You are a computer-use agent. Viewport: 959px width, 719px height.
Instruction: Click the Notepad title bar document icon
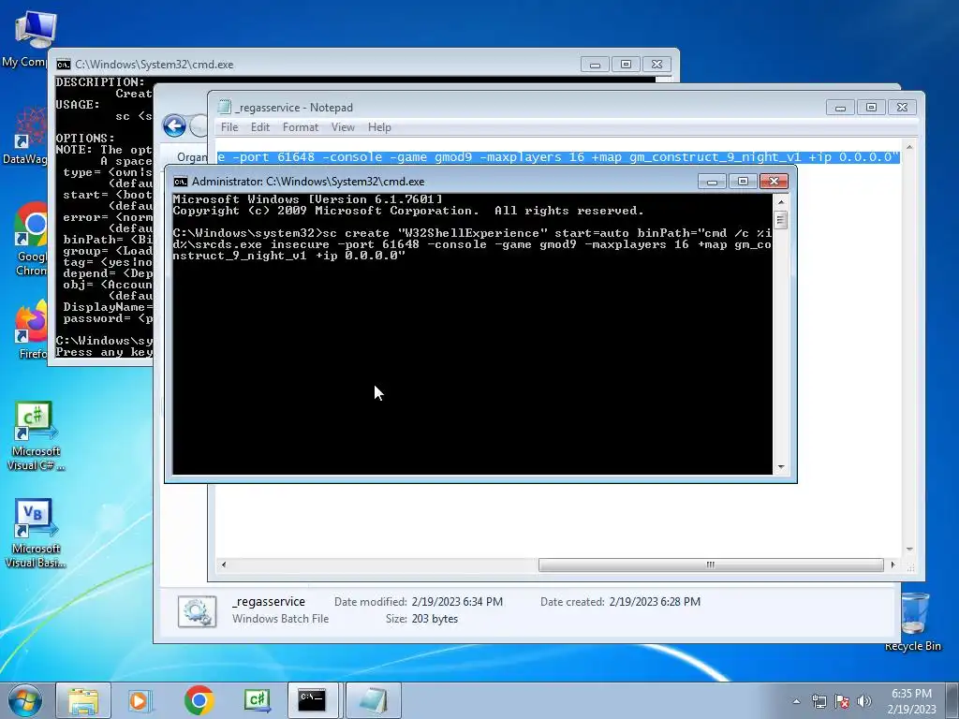tap(225, 107)
